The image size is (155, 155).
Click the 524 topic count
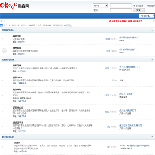pos(108,51)
